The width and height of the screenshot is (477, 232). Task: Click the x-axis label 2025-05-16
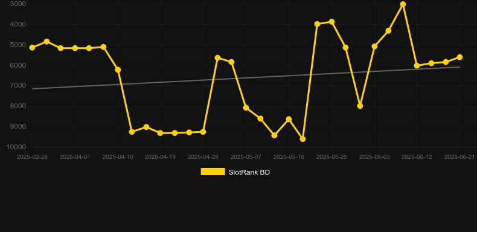(x=289, y=157)
